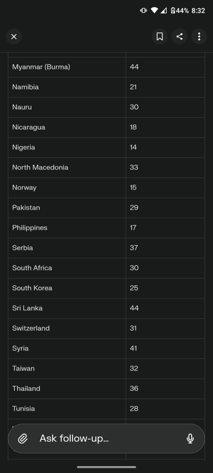Focus the Ask follow-up input field
213x473 pixels.
pyautogui.click(x=106, y=438)
